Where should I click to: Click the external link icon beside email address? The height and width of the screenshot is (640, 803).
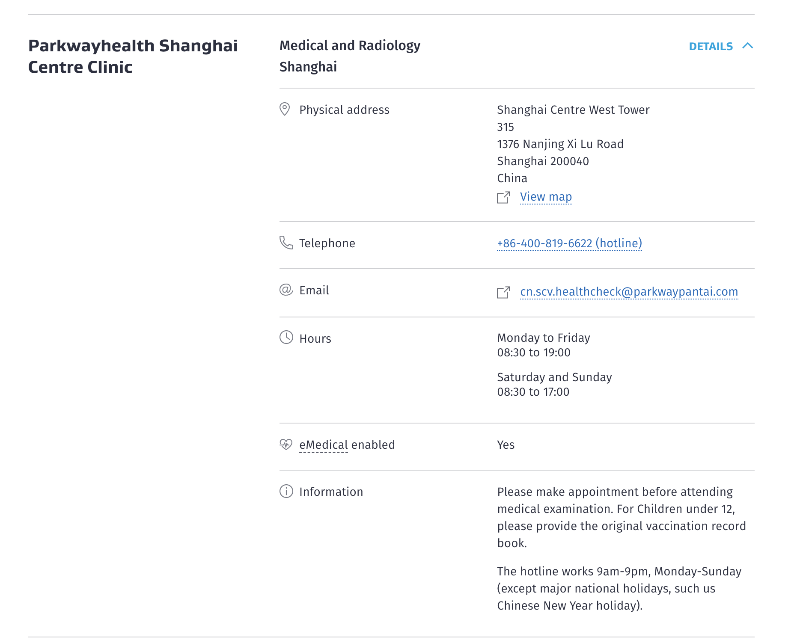[x=503, y=292]
